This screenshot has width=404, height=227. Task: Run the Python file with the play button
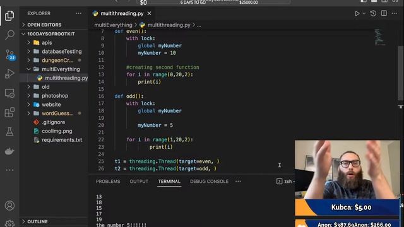pos(357,13)
